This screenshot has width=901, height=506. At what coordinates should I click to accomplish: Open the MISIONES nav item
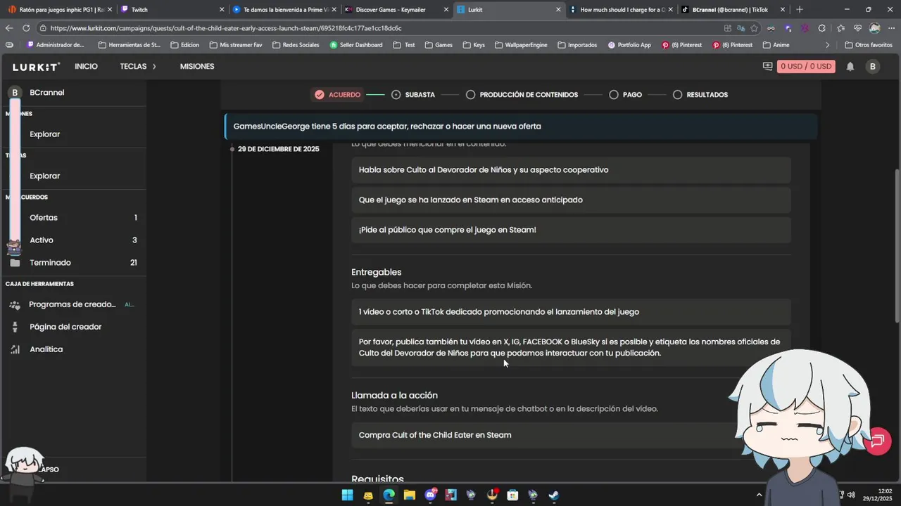coord(197,67)
